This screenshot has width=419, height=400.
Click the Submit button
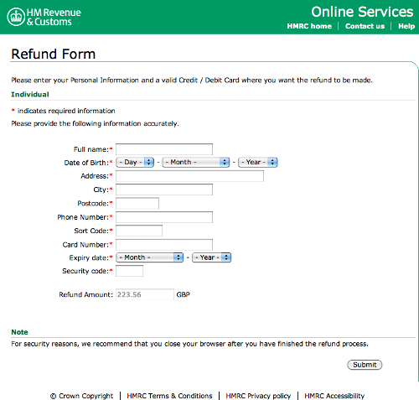(365, 365)
